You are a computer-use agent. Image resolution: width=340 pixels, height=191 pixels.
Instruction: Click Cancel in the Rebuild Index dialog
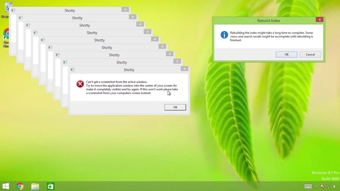[310, 54]
